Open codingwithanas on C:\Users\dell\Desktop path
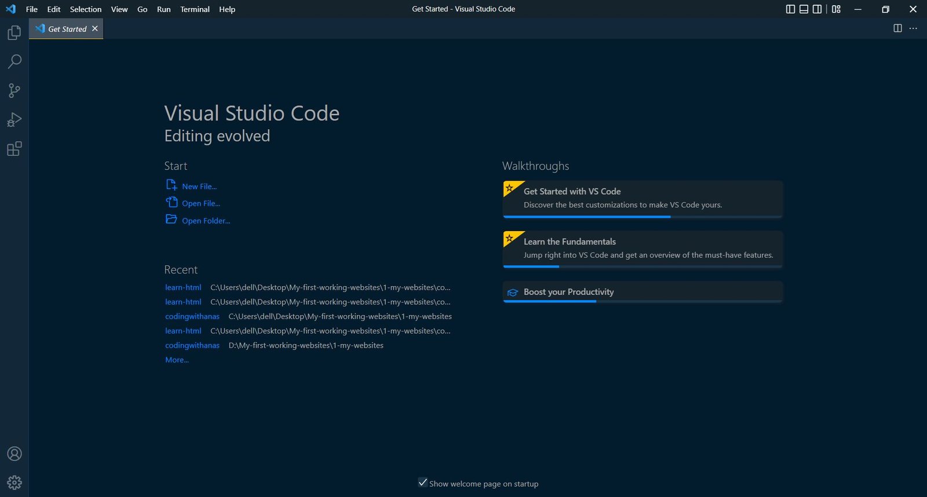 point(192,316)
